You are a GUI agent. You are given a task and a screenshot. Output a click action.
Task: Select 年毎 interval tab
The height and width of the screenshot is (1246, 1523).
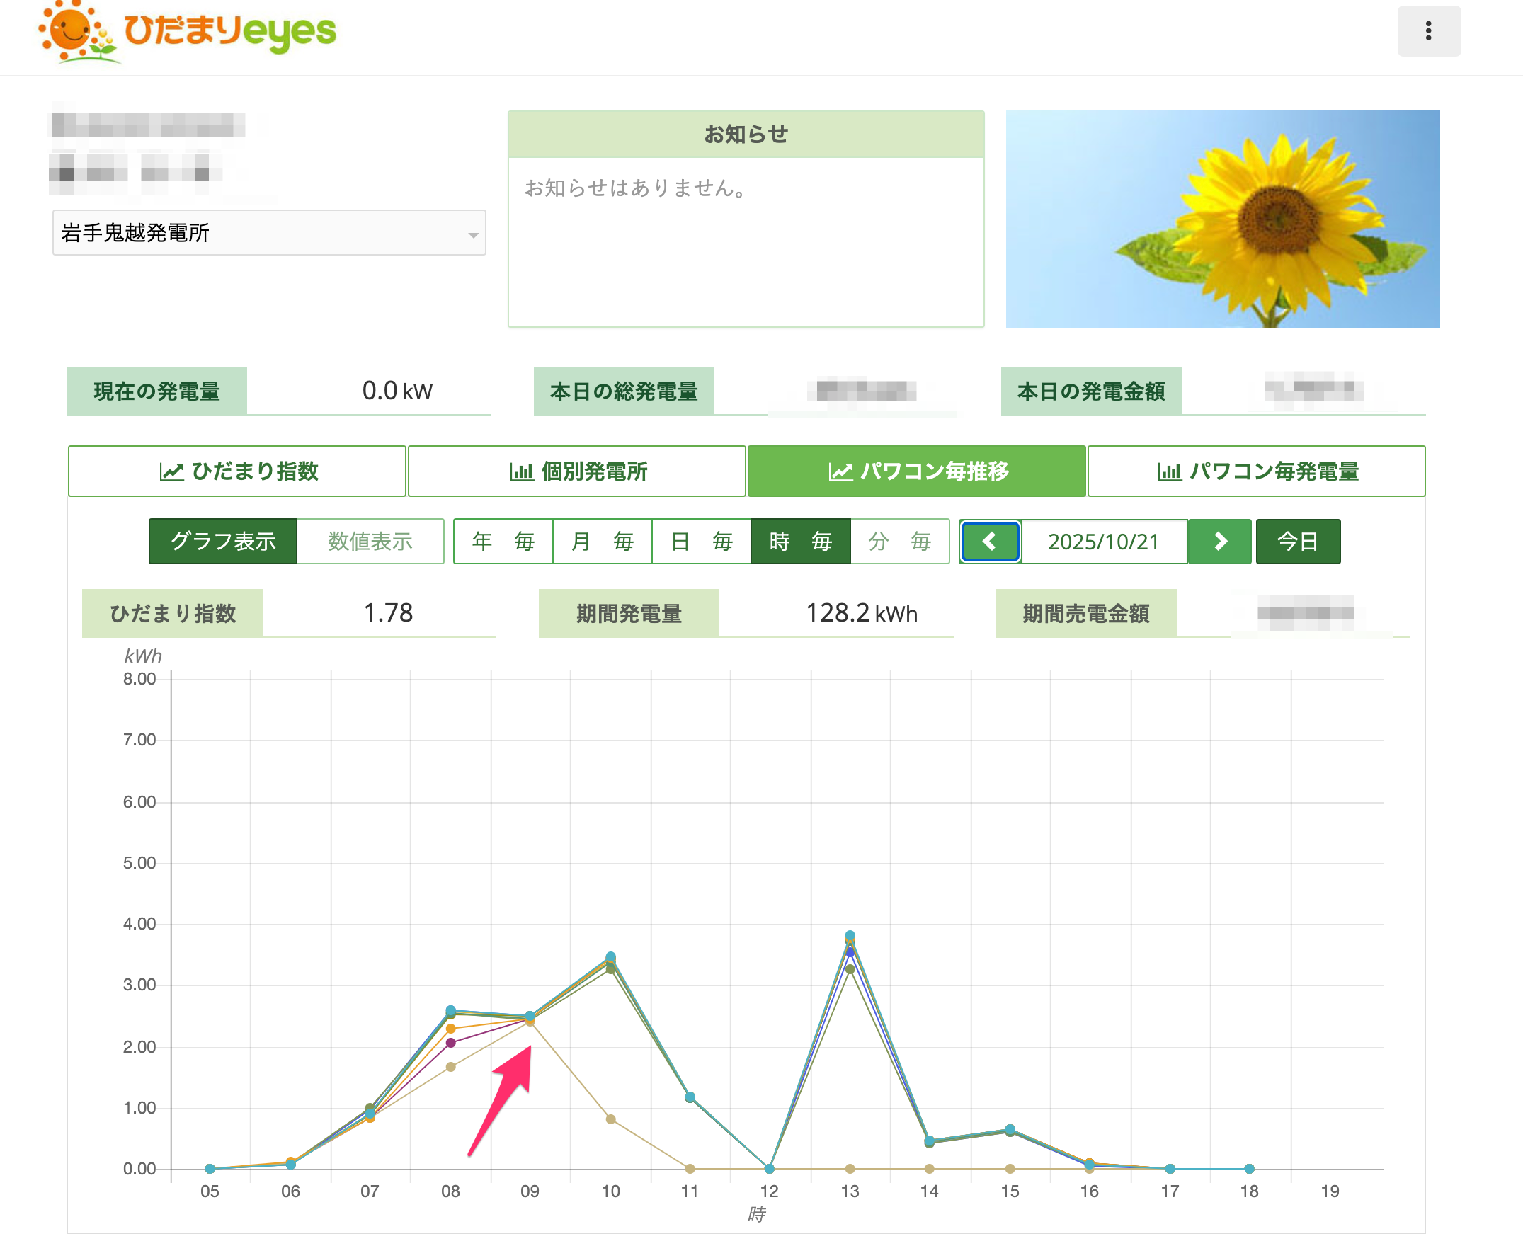pyautogui.click(x=503, y=541)
